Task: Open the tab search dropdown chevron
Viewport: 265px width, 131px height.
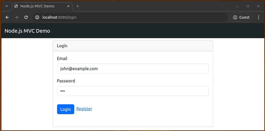Action: (x=7, y=6)
